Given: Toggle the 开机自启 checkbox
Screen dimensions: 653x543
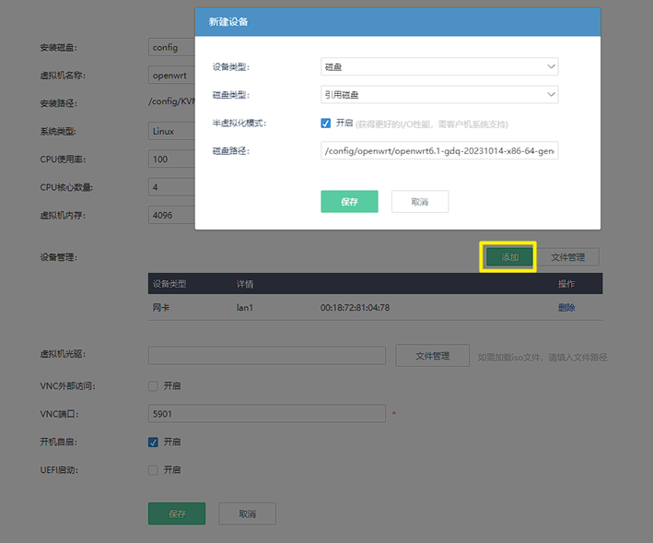Looking at the screenshot, I should [153, 443].
